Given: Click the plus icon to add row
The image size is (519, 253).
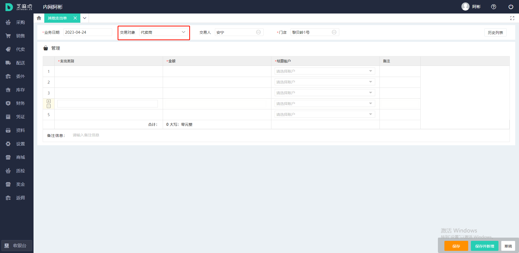Looking at the screenshot, I should (x=49, y=101).
